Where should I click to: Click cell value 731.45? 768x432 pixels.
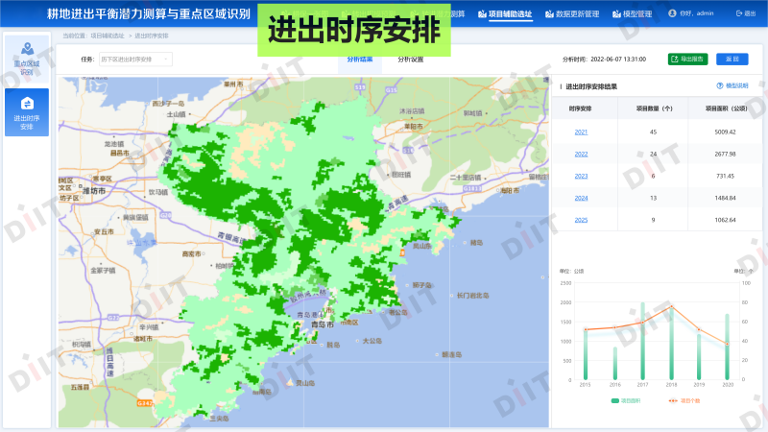(725, 176)
